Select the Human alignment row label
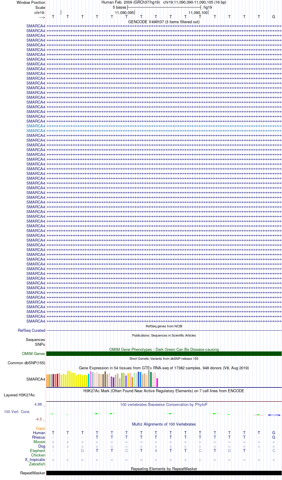The height and width of the screenshot is (480, 282). (x=39, y=433)
